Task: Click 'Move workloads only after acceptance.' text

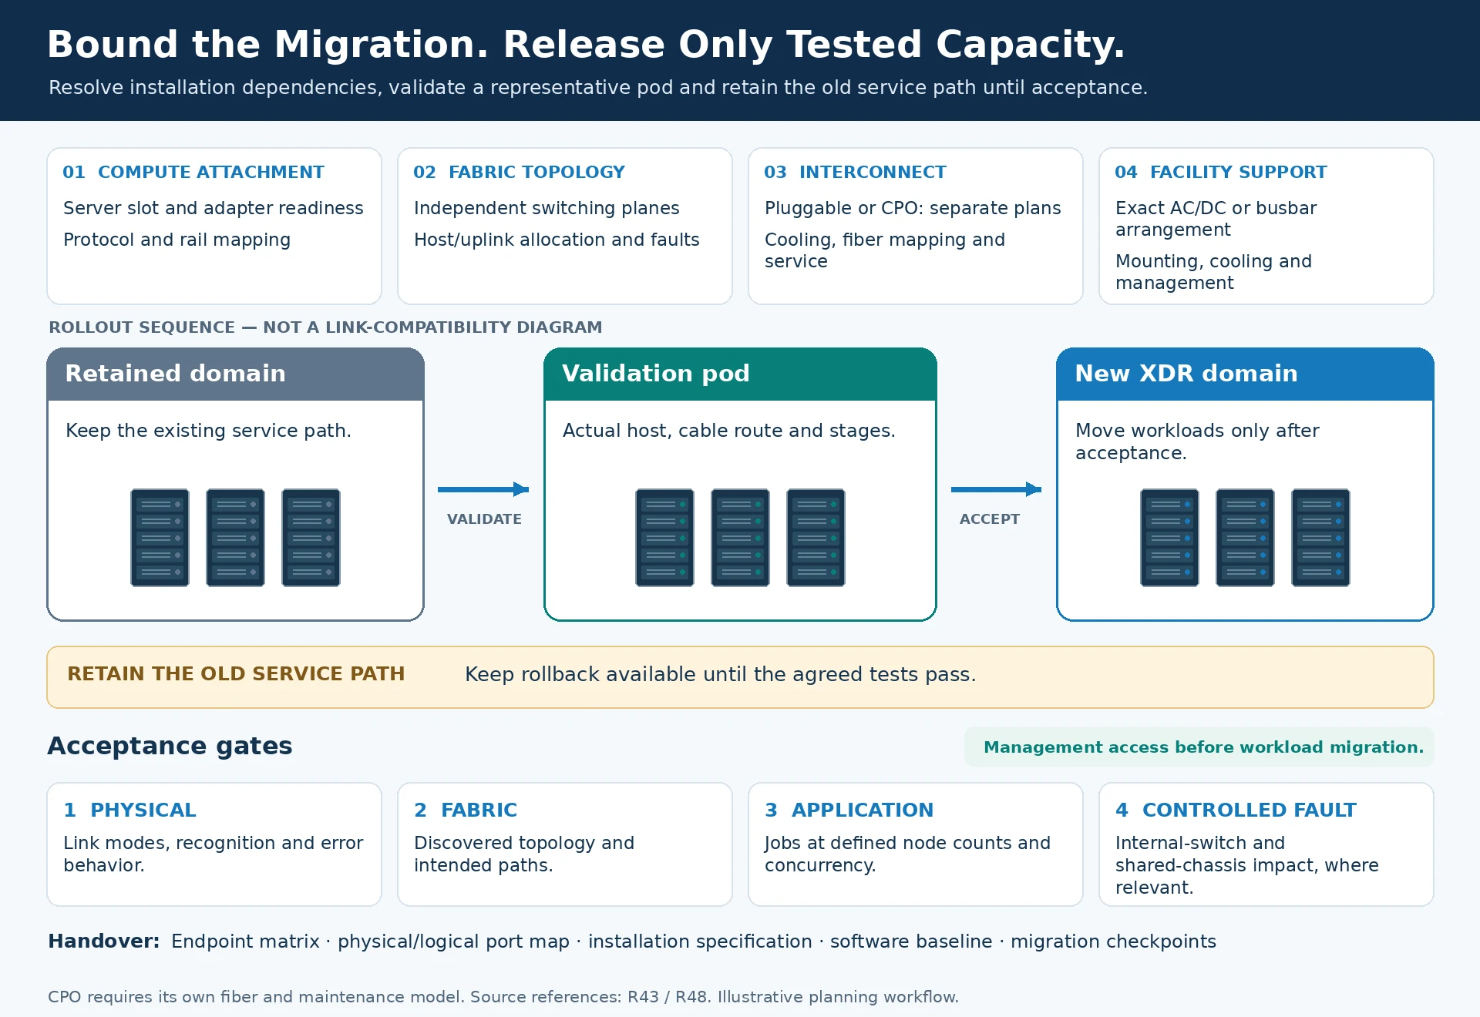Action: pos(1197,441)
